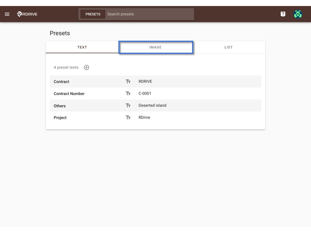The image size is (311, 233).
Task: Select the Others preset row
Action: (155, 105)
